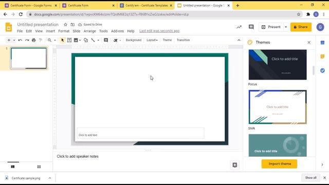The image size is (329, 185).
Task: Open the Format menu
Action: coord(64,31)
